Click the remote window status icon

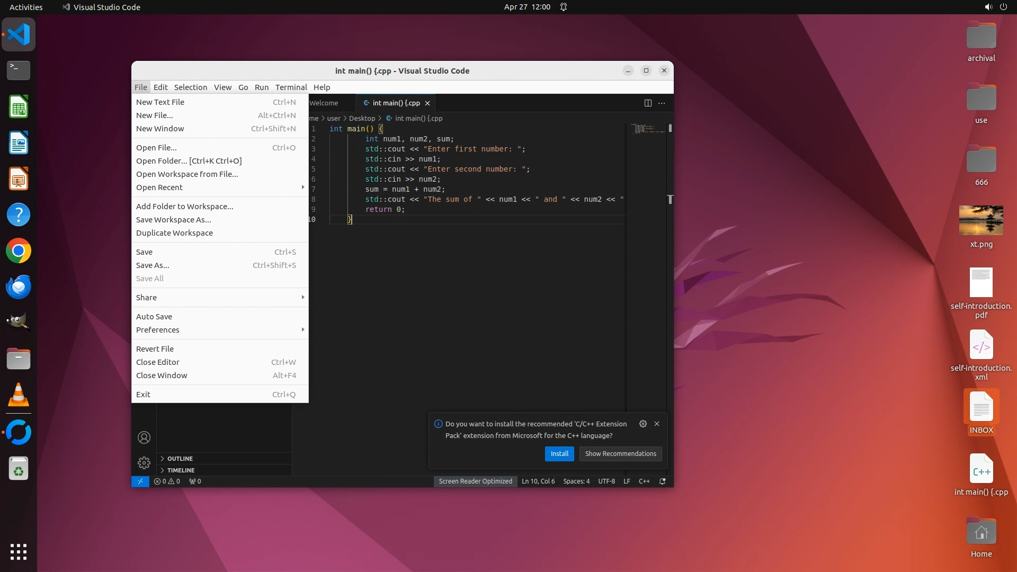[140, 481]
